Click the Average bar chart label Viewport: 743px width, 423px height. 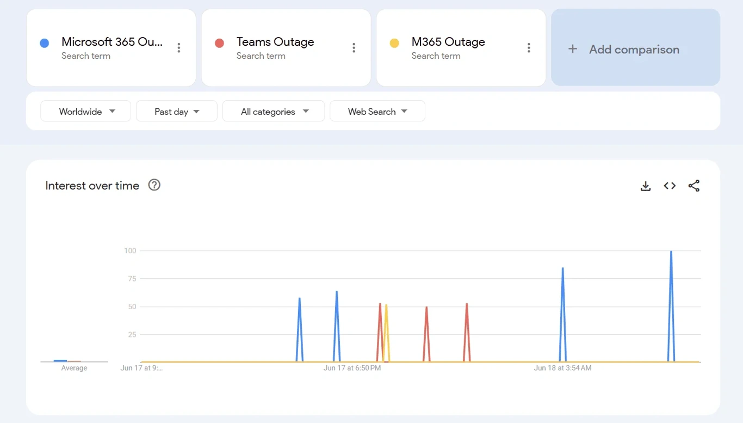coord(74,368)
